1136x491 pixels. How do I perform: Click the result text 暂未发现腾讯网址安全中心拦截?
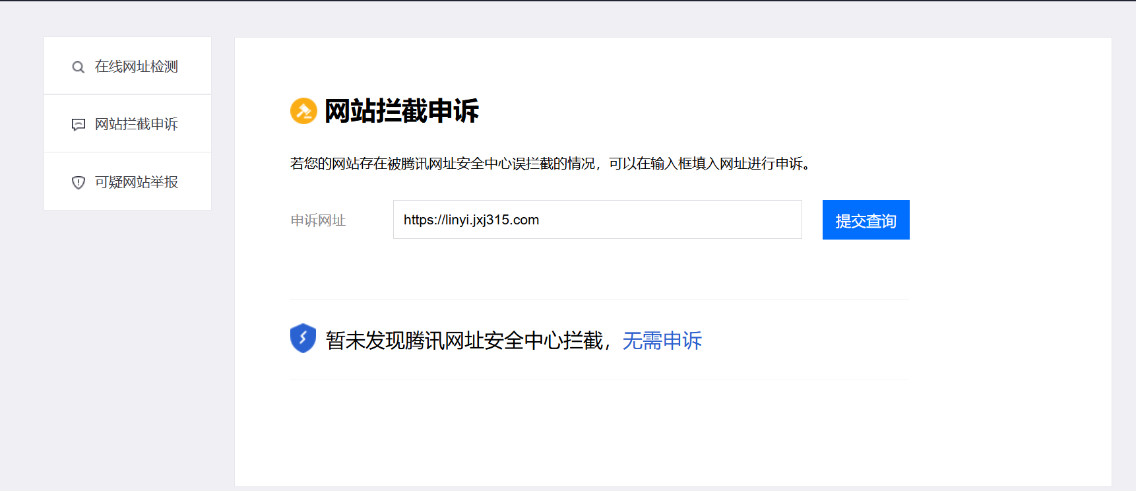click(x=464, y=341)
